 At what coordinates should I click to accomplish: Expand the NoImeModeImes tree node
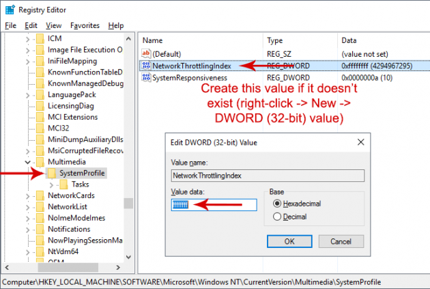tap(27, 219)
